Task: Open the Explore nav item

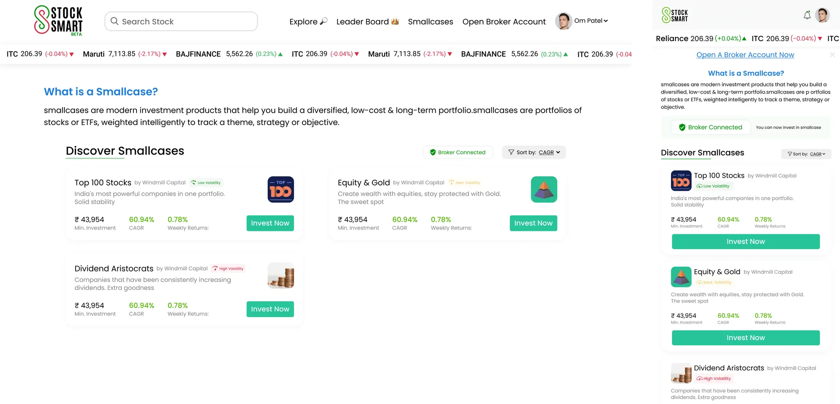Action: (x=308, y=21)
